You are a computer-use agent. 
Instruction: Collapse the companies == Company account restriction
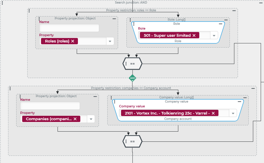[x=253, y=89]
